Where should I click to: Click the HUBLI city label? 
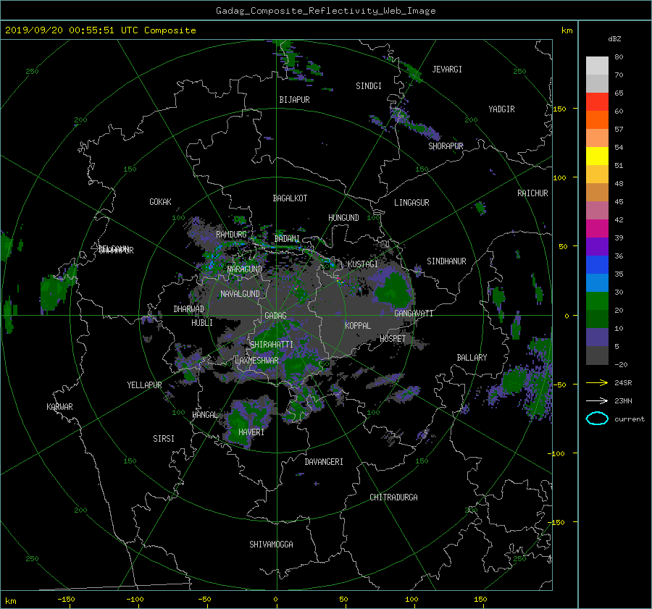coord(202,323)
